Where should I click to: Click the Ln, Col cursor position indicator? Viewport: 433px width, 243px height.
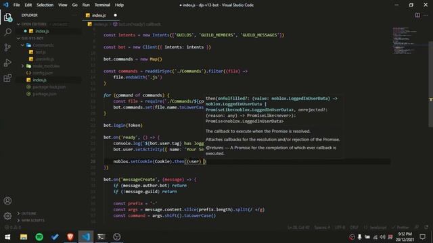tap(298, 227)
